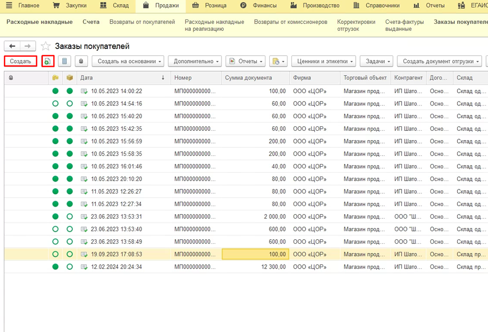Click the back navigation arrow
The width and height of the screenshot is (488, 332).
12,46
